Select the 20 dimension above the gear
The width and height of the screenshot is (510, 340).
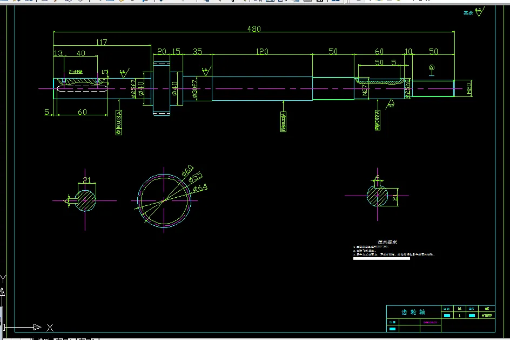coord(162,51)
